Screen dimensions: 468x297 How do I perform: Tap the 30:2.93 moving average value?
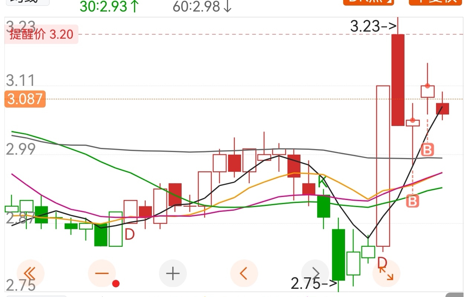coord(110,6)
